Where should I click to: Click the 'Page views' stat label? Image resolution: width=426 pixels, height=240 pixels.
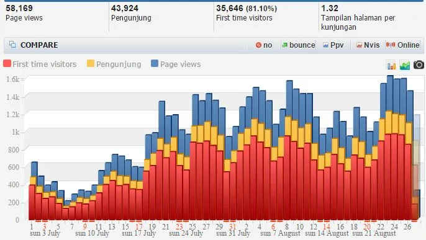pyautogui.click(x=24, y=18)
